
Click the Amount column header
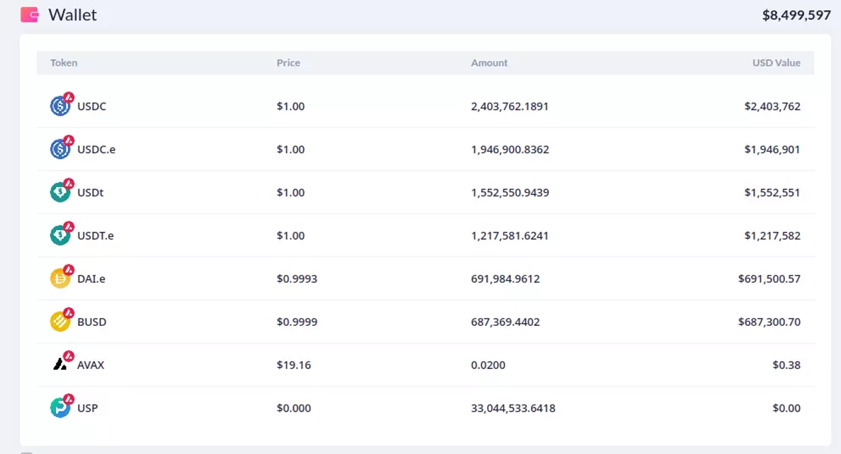pos(489,63)
